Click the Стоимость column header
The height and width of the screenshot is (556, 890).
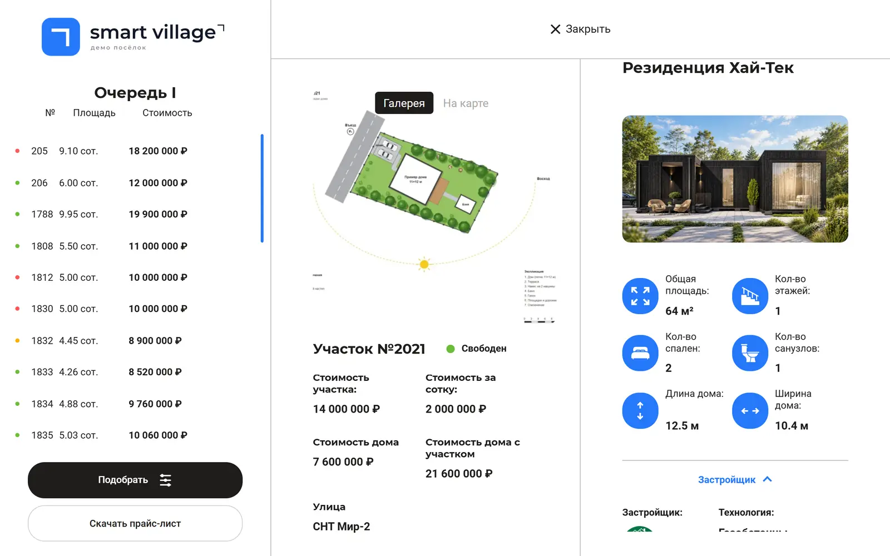pyautogui.click(x=167, y=113)
